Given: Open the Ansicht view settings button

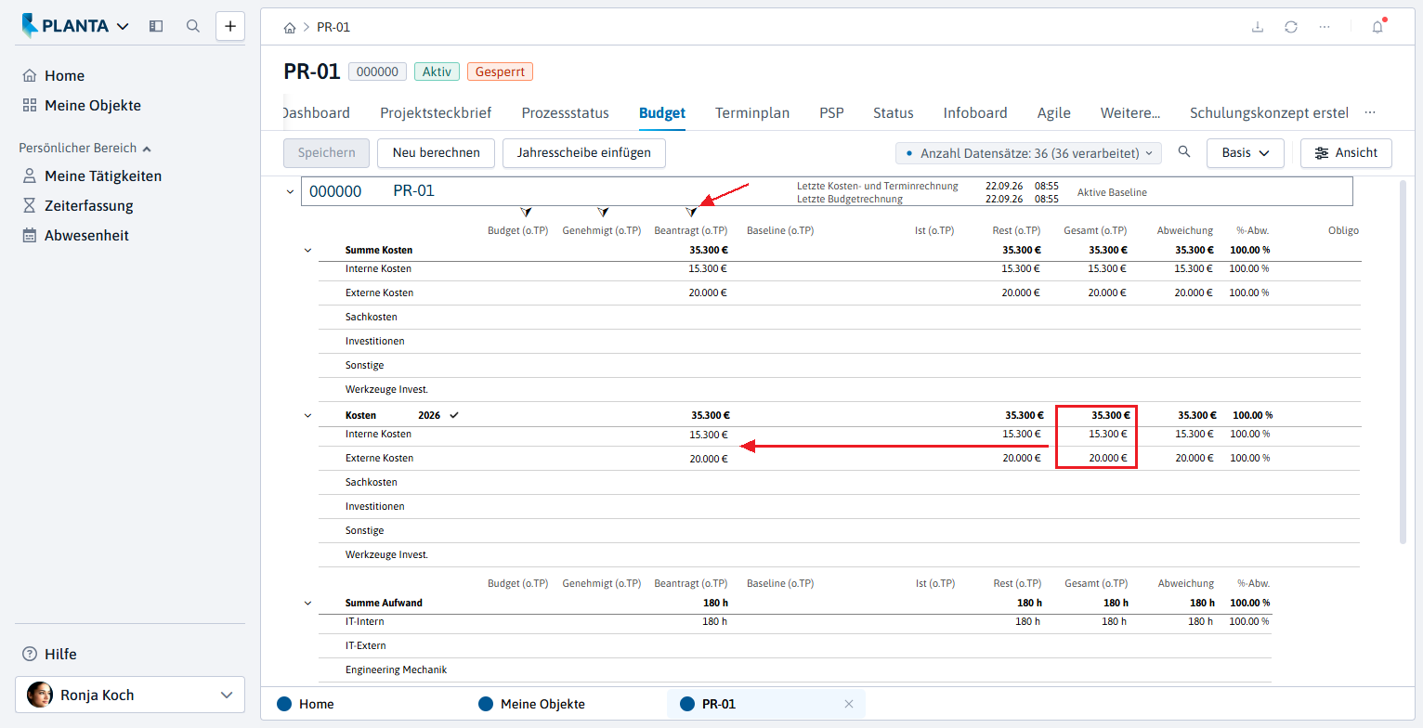Looking at the screenshot, I should click(1346, 153).
